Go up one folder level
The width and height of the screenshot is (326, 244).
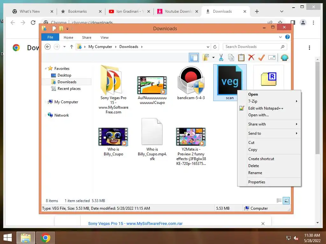tap(72, 47)
